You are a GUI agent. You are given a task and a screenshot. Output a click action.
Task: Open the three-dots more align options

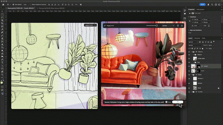coord(76,5)
